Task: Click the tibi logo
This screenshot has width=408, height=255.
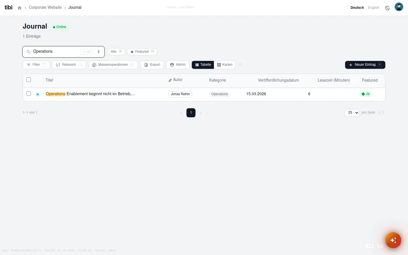Action: [x=8, y=7]
